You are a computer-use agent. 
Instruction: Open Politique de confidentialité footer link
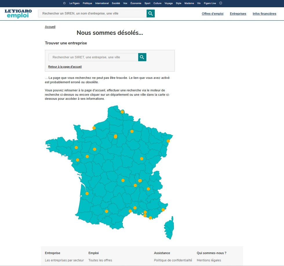pos(173,260)
